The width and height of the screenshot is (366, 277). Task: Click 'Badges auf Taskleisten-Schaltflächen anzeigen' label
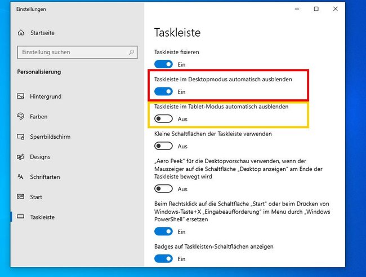(214, 247)
